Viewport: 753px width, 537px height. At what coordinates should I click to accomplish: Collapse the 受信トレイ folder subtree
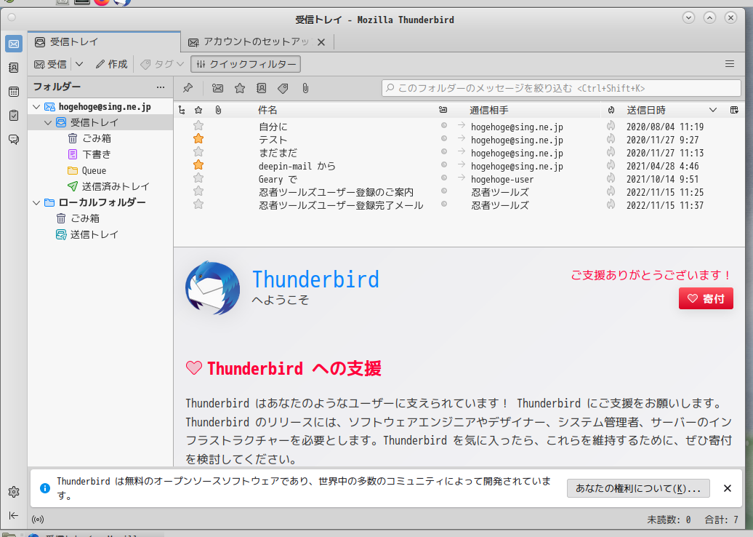point(48,122)
